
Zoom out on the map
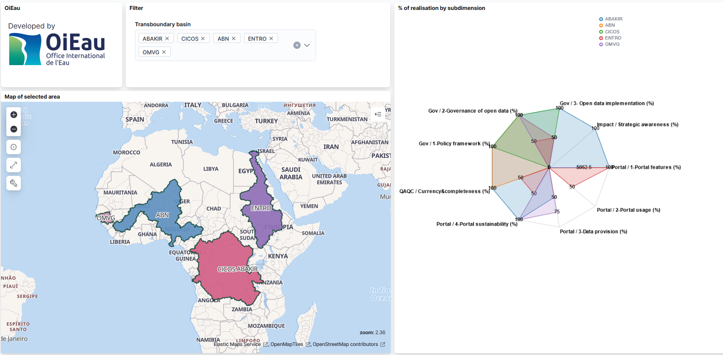pyautogui.click(x=14, y=129)
